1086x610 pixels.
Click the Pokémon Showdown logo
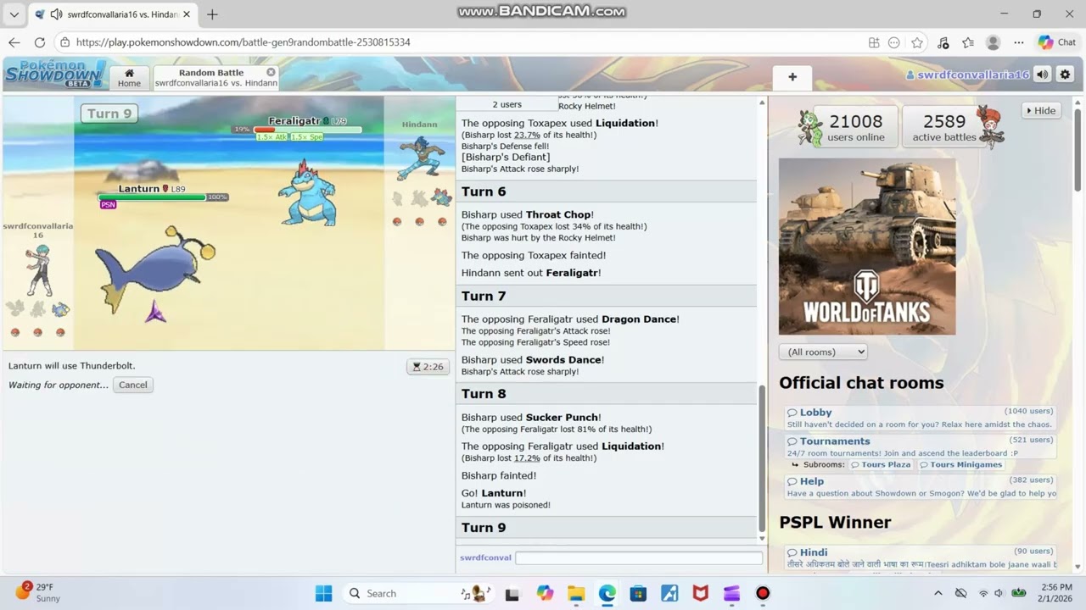55,74
